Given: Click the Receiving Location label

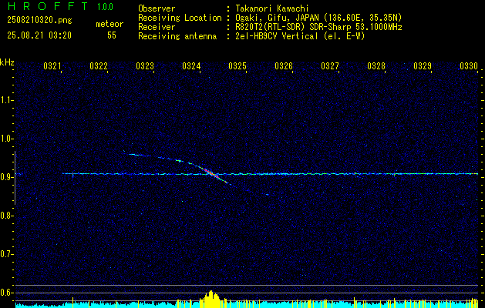Looking at the screenshot, I should (180, 18).
